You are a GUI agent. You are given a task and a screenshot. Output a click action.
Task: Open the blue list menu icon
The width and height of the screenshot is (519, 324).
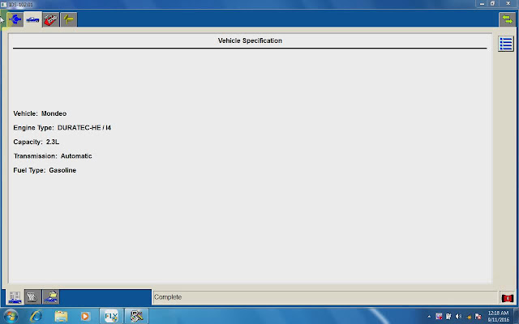[506, 44]
